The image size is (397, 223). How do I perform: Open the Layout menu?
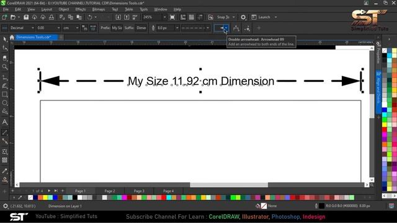click(47, 9)
